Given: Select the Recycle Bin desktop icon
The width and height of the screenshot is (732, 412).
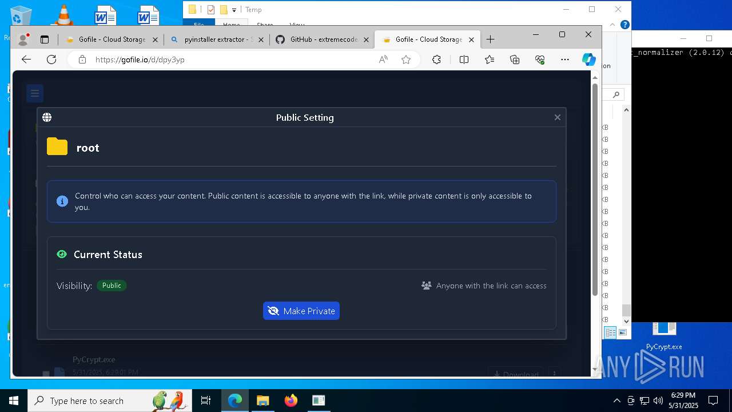Looking at the screenshot, I should point(21,15).
